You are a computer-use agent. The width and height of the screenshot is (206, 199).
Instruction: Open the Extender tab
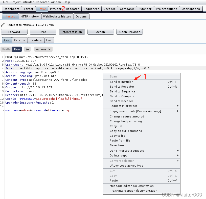145,9
